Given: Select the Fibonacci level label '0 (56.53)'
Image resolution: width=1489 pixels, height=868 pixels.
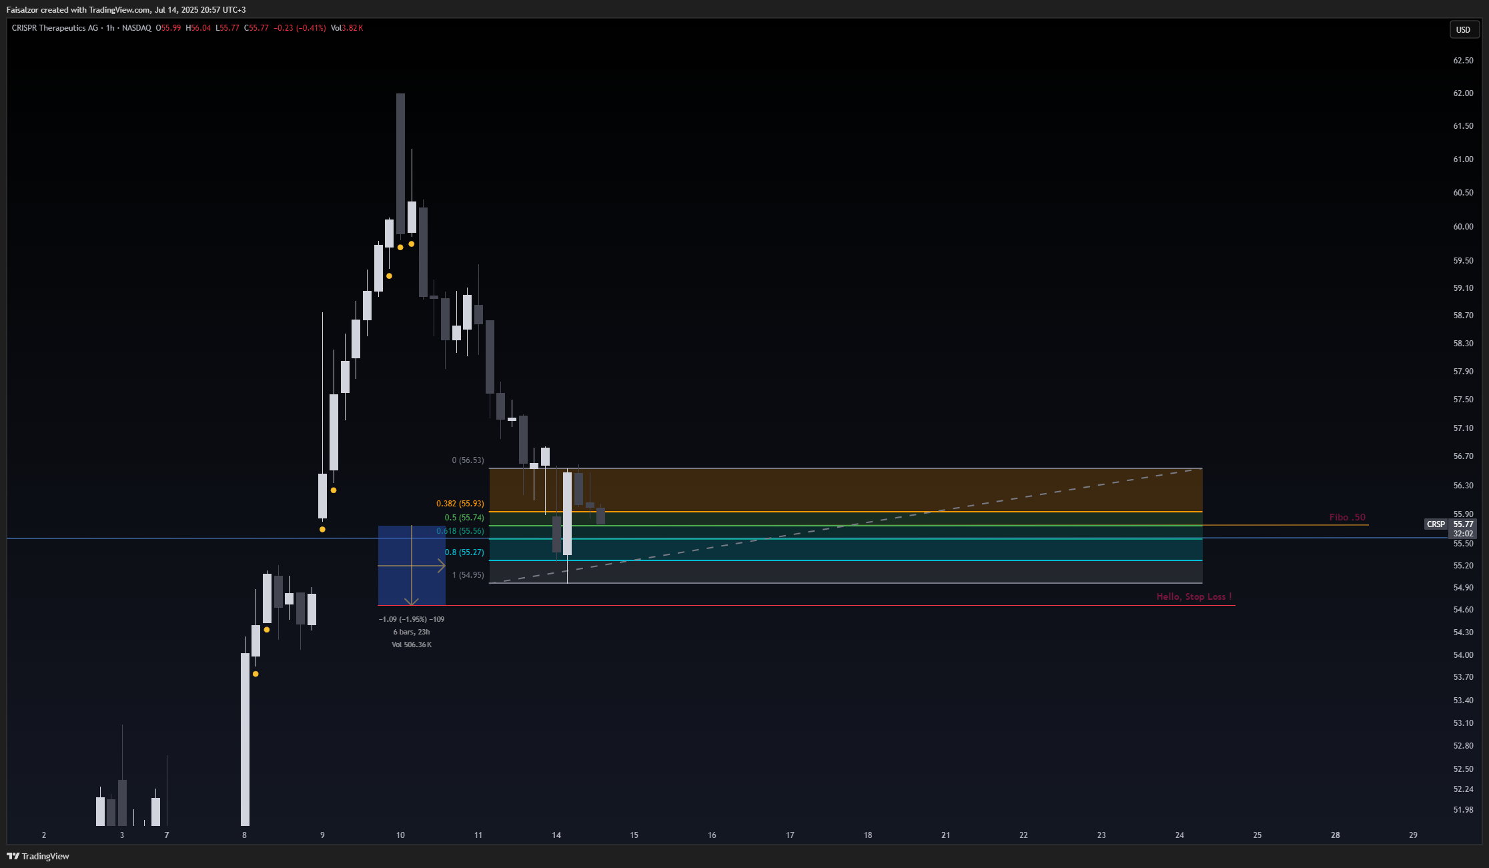Looking at the screenshot, I should [468, 460].
